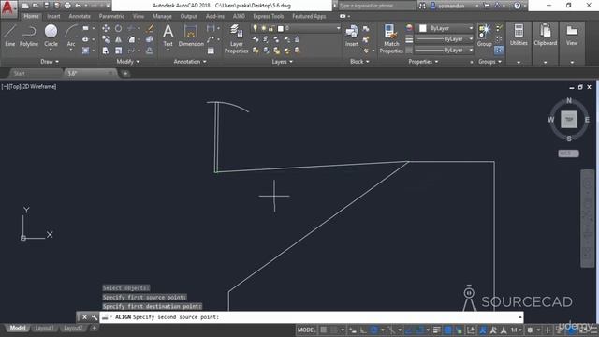Image resolution: width=599 pixels, height=337 pixels.
Task: Expand the Draw panel
Action: pyautogui.click(x=50, y=62)
